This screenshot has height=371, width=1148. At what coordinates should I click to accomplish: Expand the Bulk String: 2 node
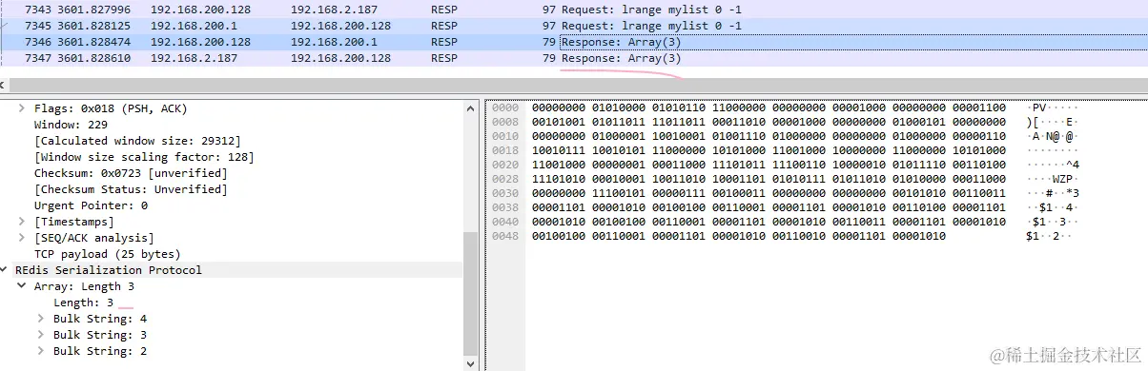41,351
